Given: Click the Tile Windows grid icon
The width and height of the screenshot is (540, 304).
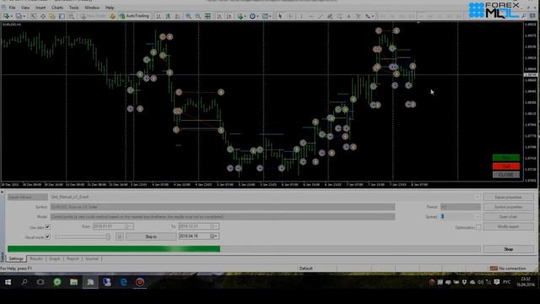Looking at the screenshot, I should pyautogui.click(x=208, y=16).
